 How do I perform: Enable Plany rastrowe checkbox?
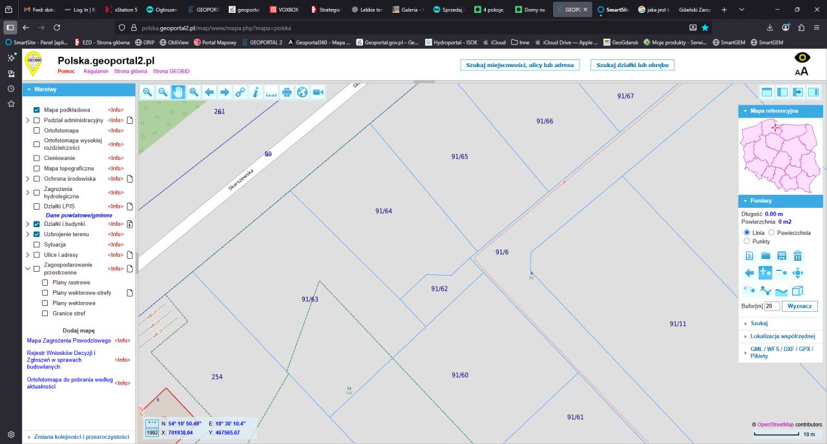[x=45, y=283]
